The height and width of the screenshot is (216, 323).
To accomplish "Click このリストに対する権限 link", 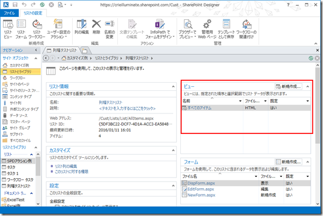I will pos(72,172).
